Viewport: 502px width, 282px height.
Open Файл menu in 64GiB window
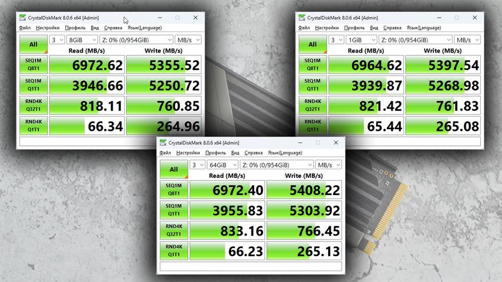click(165, 153)
